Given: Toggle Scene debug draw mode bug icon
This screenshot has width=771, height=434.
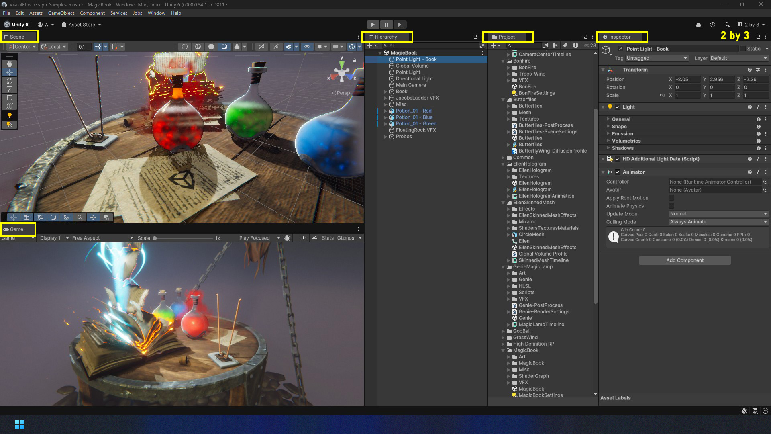Looking at the screenshot, I should (x=237, y=47).
